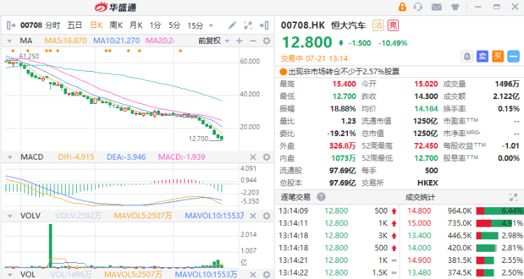Viewport: 524px width, 279px height.
Task: Click DIF:-4.915 indicator value
Action: coord(76,157)
